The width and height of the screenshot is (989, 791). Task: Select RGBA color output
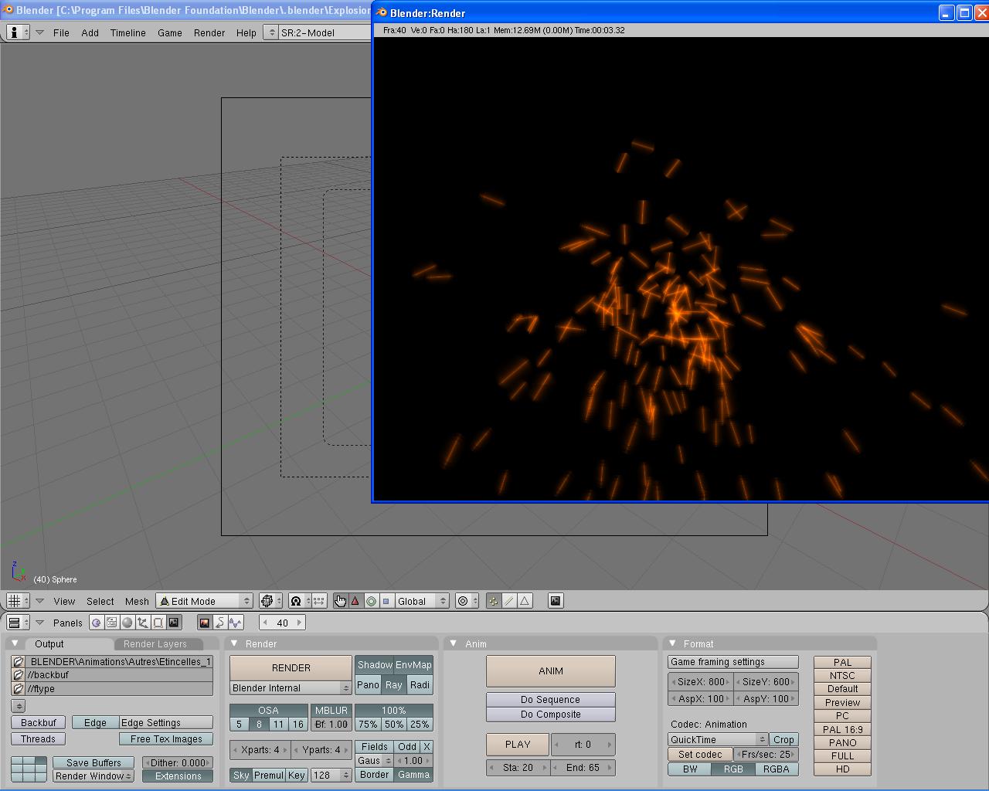(776, 769)
